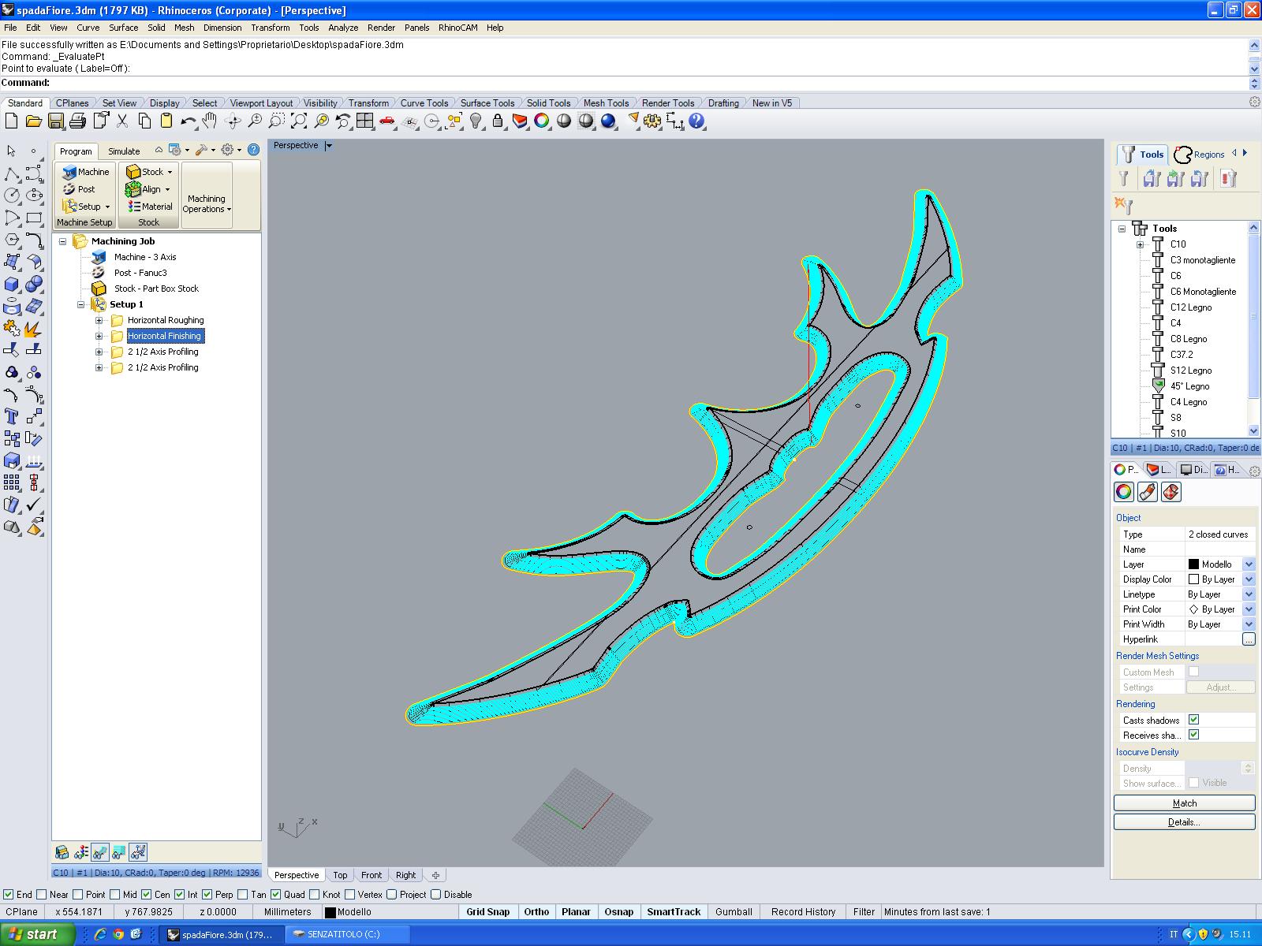Select the Box solid tool in sidebar
Screen dimensions: 1262x946
(x=12, y=284)
